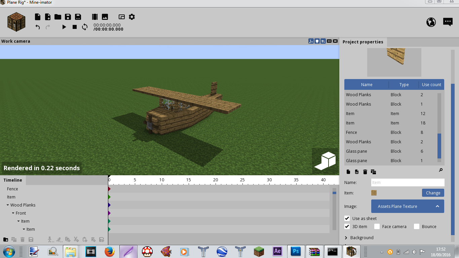Toggle particles icon in Work camera bar

(x=323, y=41)
